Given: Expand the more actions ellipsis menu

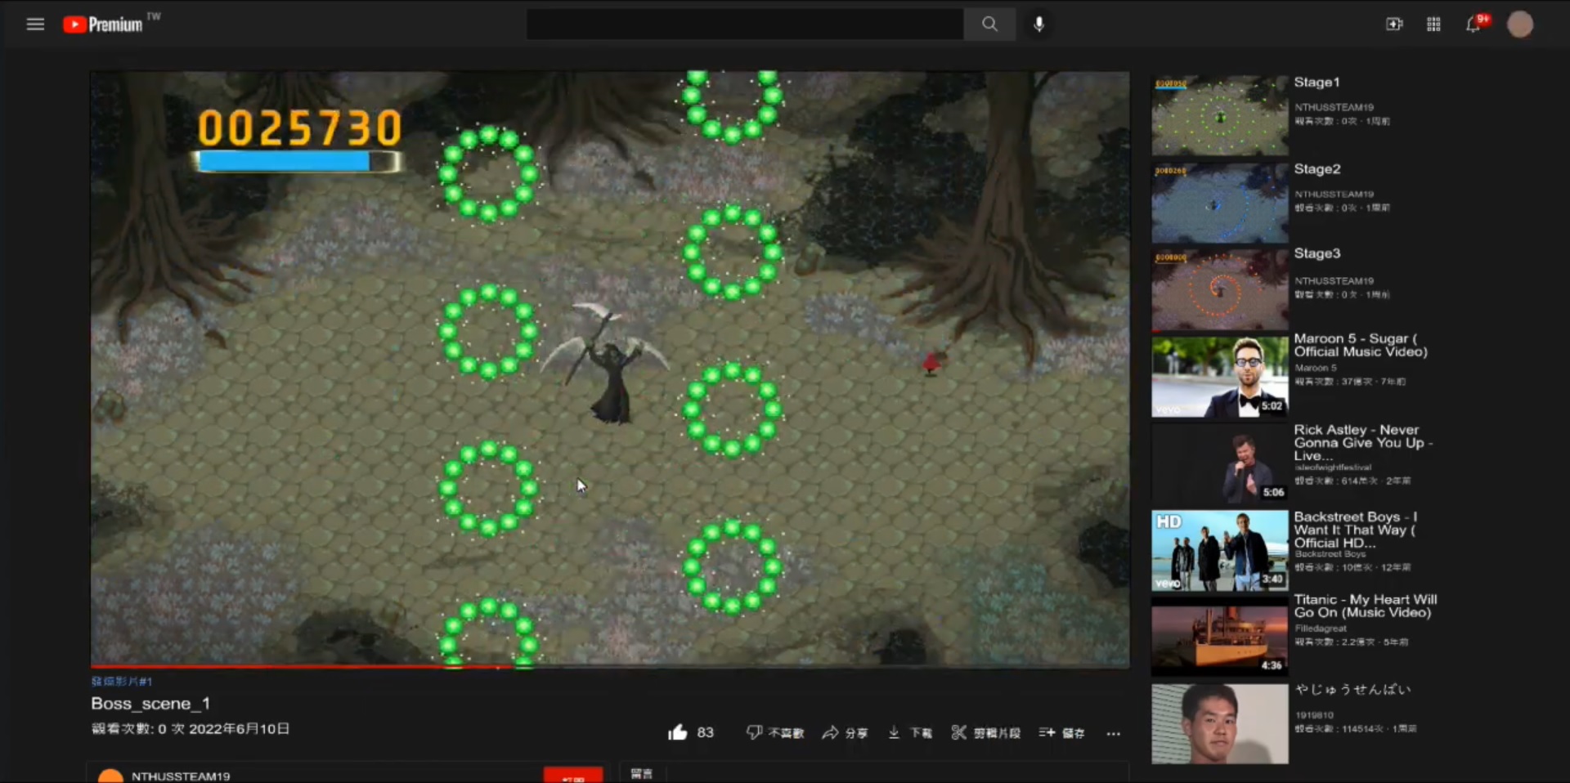Looking at the screenshot, I should (x=1113, y=733).
